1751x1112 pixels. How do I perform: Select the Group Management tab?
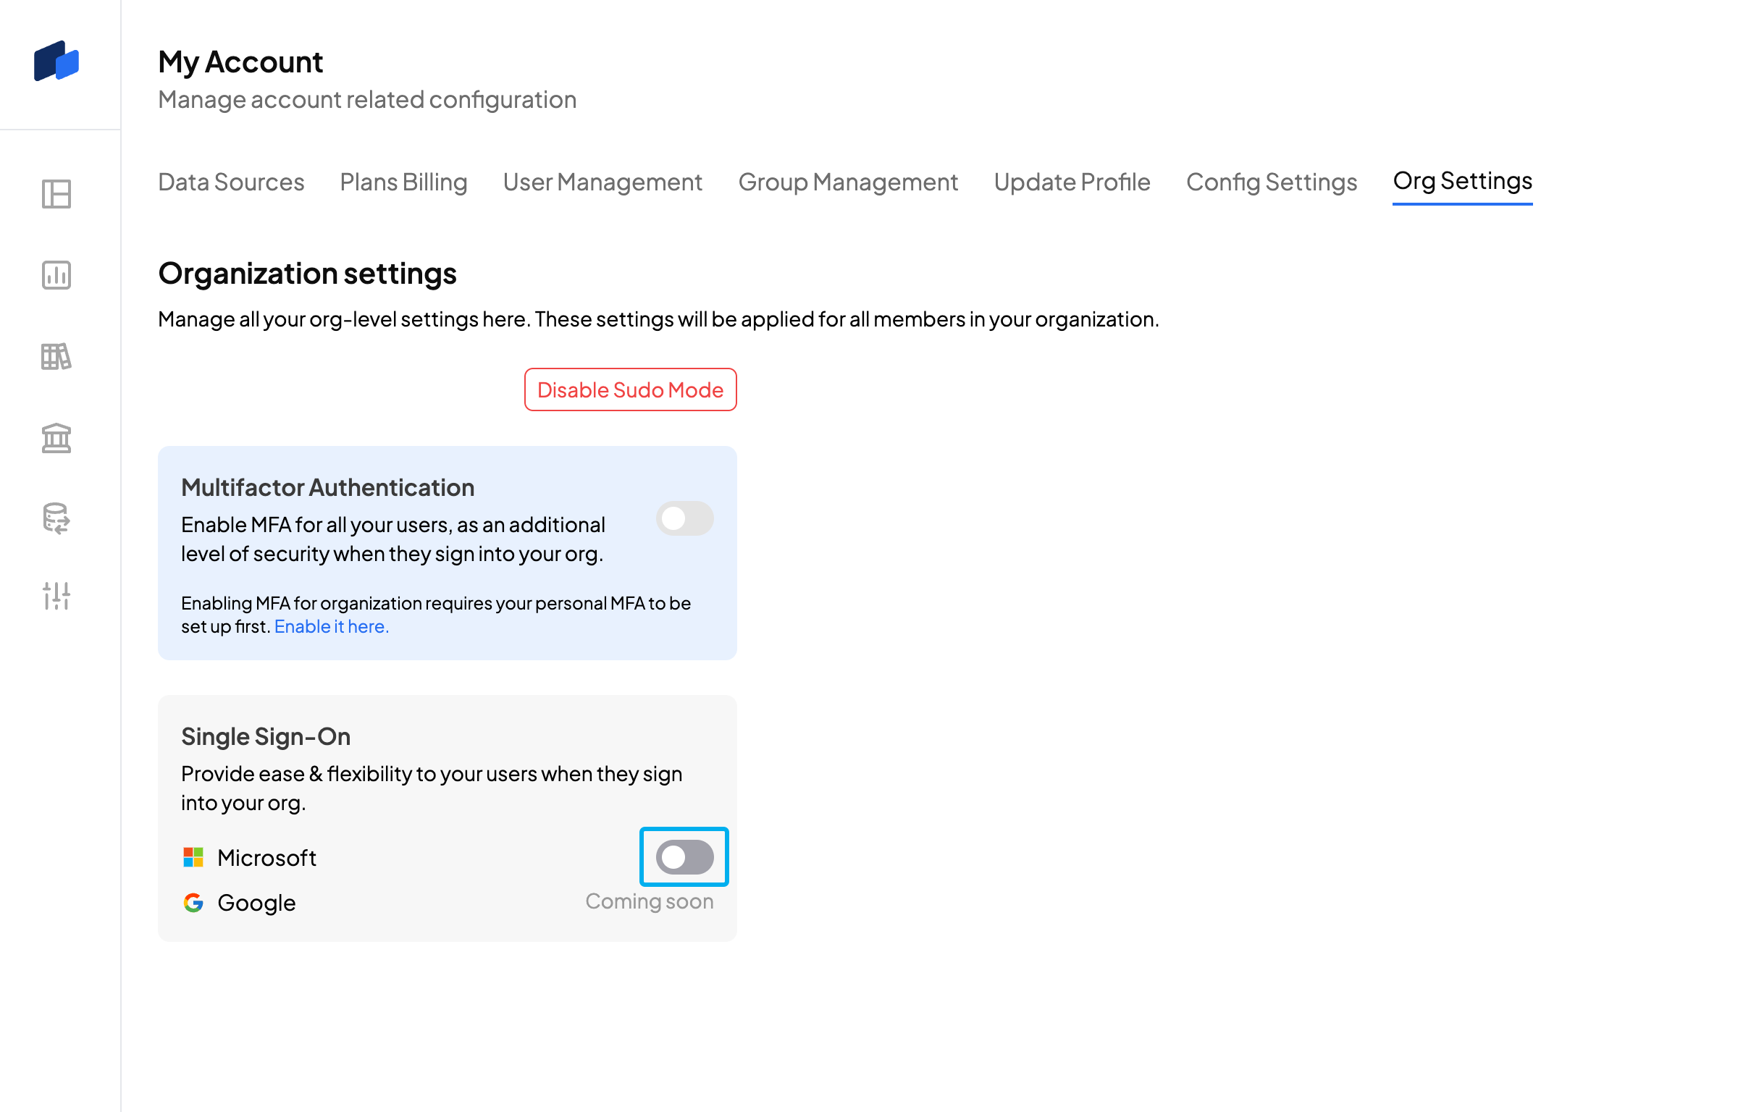848,182
